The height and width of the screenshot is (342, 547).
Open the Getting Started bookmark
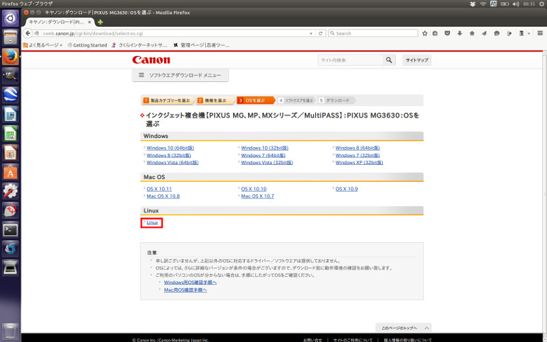[x=88, y=45]
